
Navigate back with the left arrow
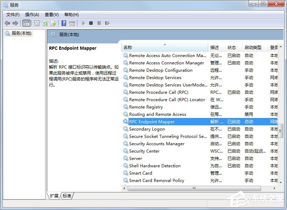tap(7, 23)
